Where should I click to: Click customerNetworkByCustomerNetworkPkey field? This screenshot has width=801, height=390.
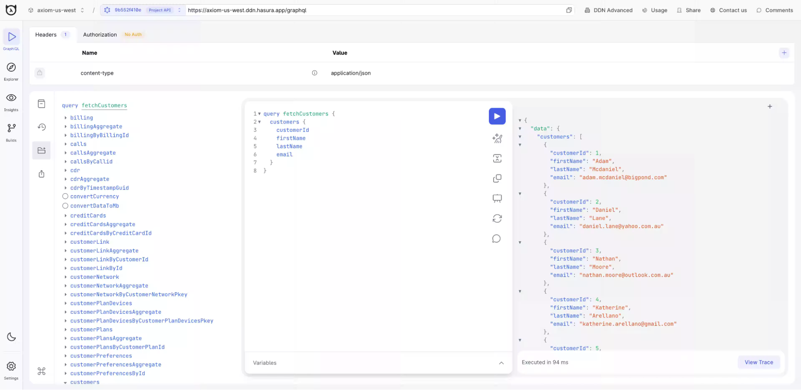pyautogui.click(x=129, y=295)
